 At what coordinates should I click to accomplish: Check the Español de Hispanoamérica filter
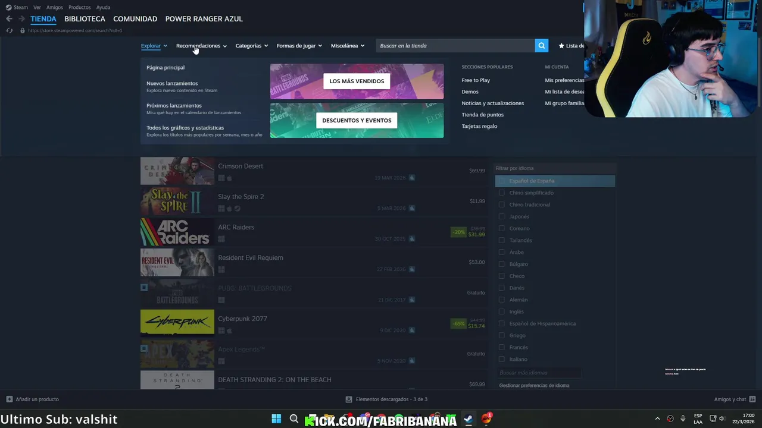tap(501, 323)
